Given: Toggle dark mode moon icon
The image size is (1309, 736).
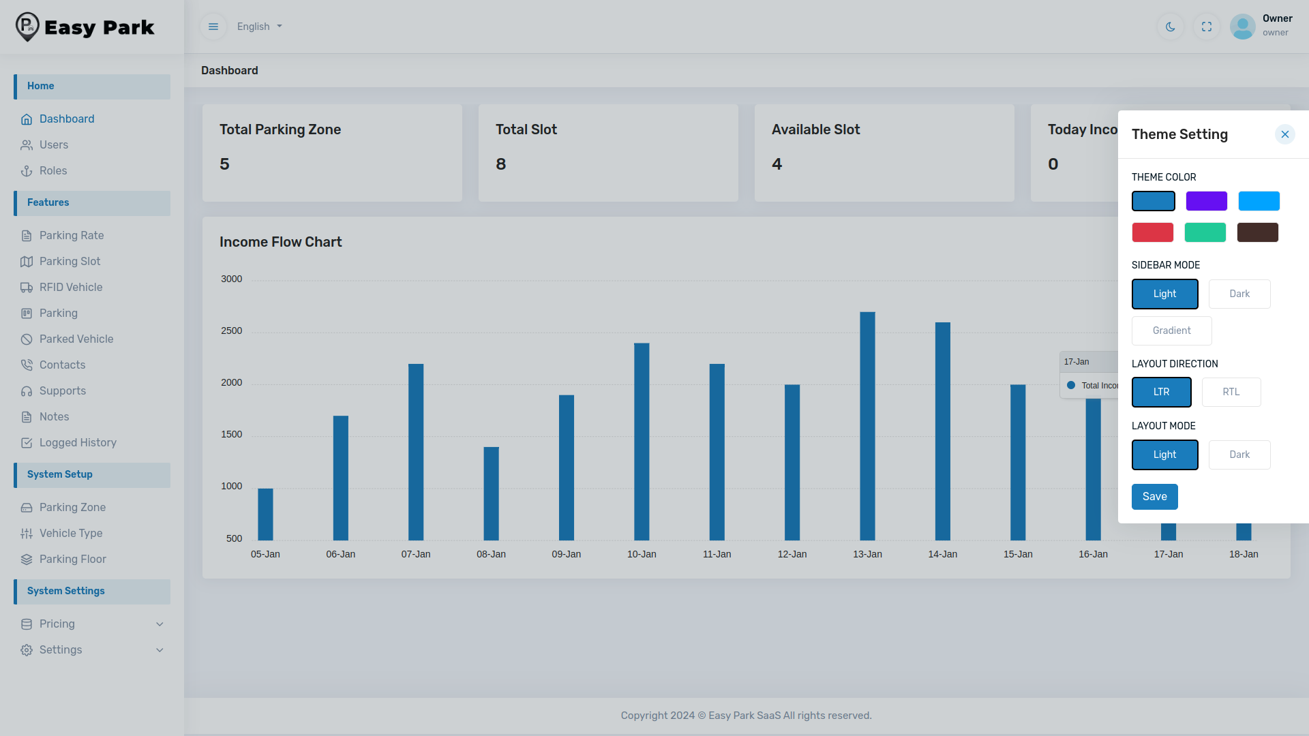Looking at the screenshot, I should click(1171, 27).
